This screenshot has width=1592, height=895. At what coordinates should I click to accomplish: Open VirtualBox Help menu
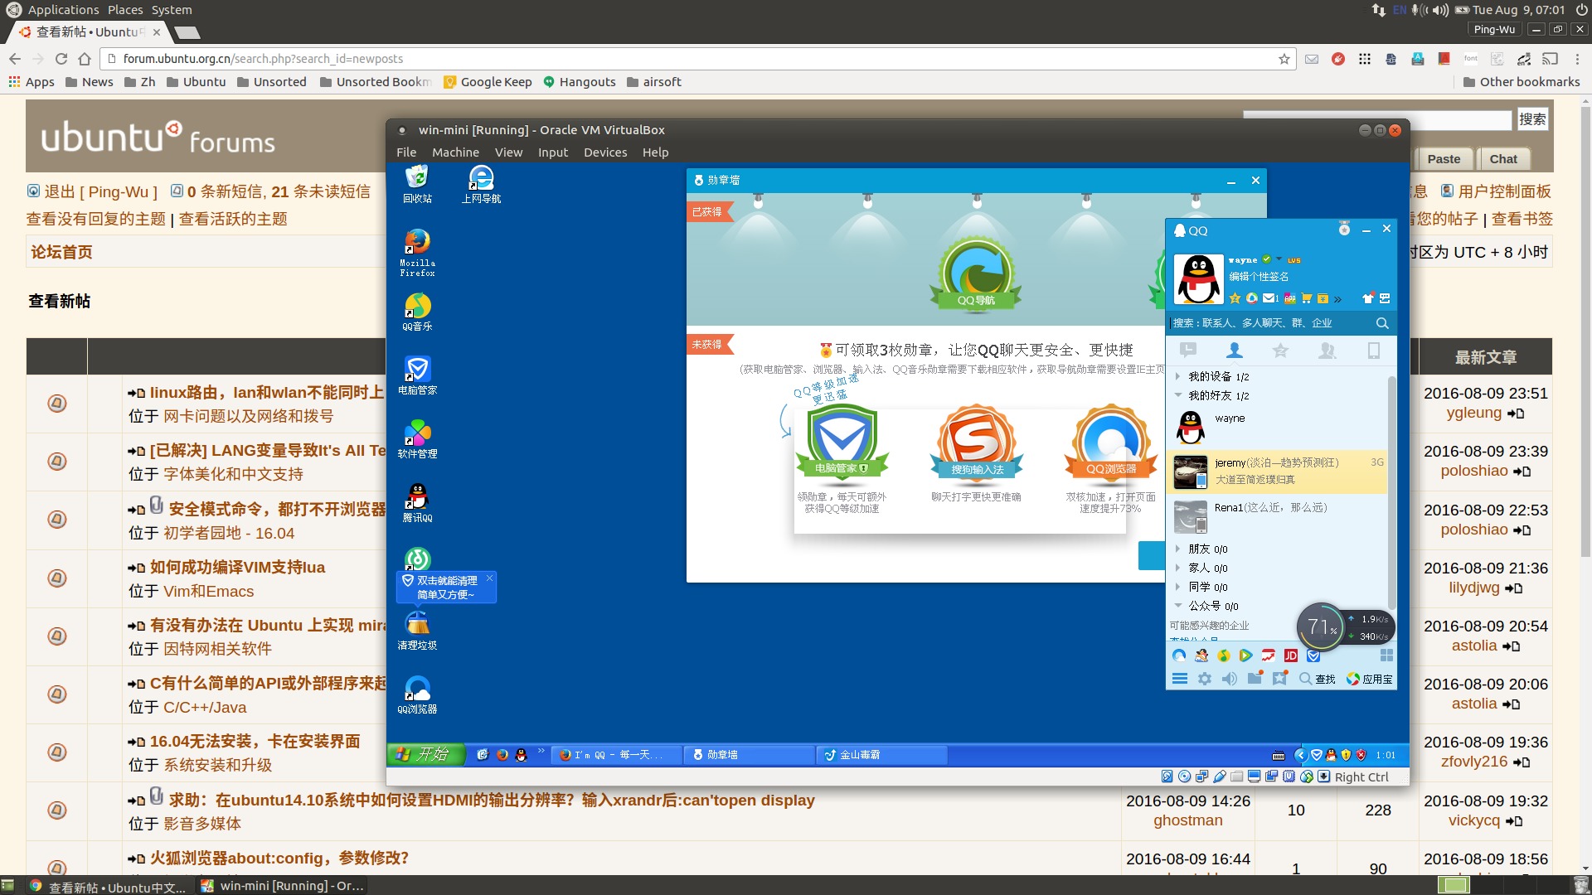pyautogui.click(x=655, y=152)
